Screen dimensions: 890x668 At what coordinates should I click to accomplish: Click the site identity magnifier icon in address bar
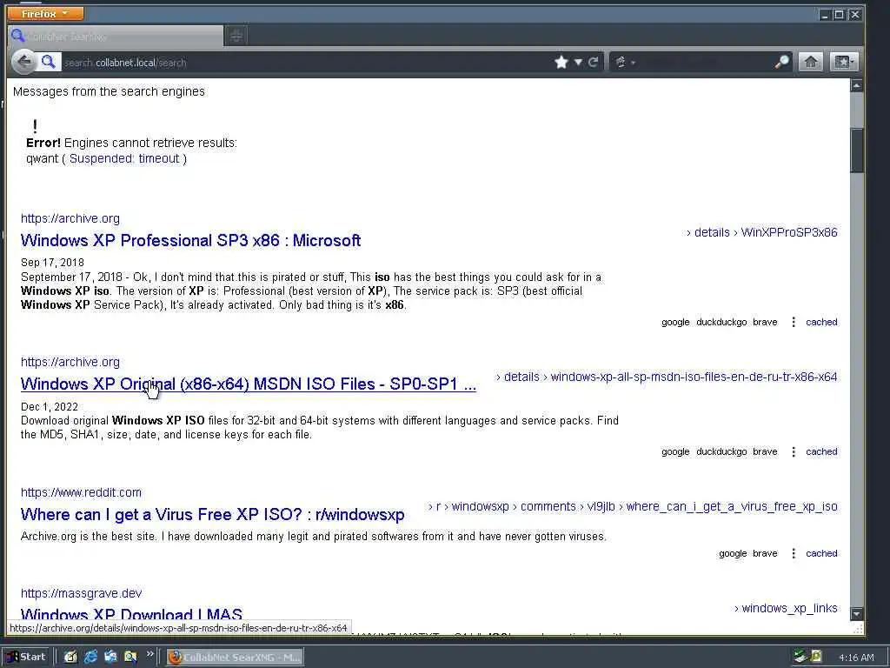point(49,62)
